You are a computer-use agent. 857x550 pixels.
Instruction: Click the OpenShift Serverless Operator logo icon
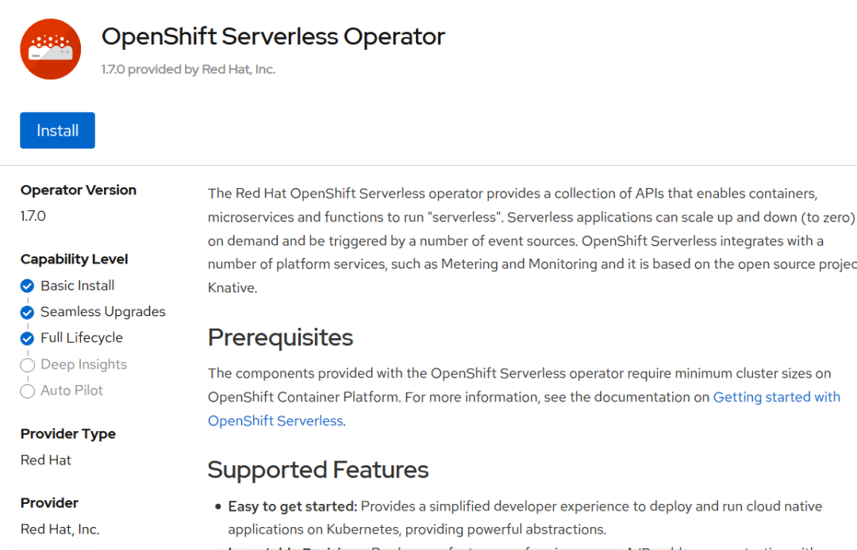50,49
